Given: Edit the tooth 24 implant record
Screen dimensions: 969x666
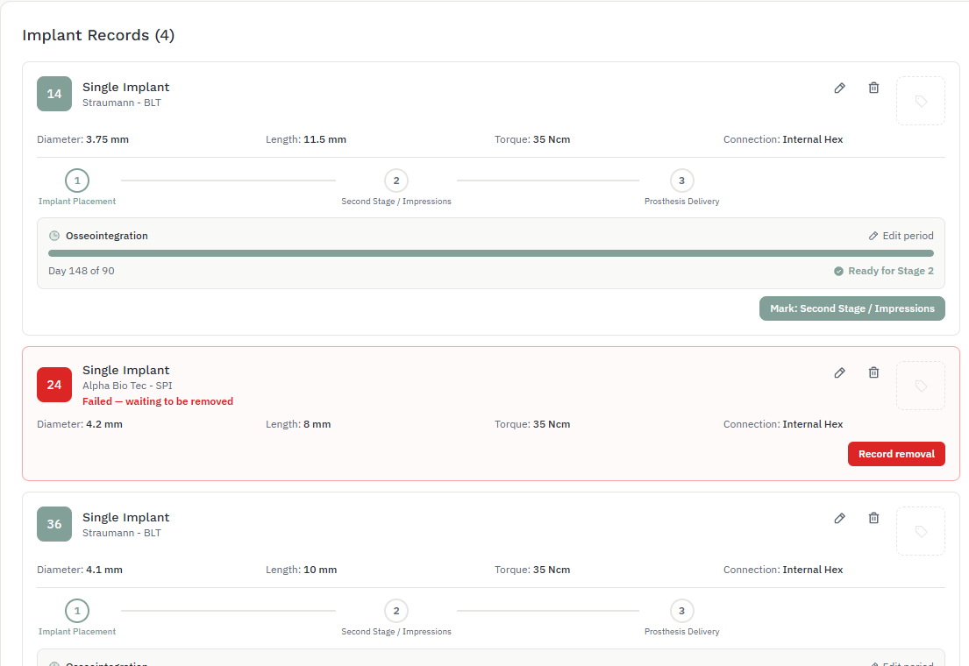Looking at the screenshot, I should (839, 372).
